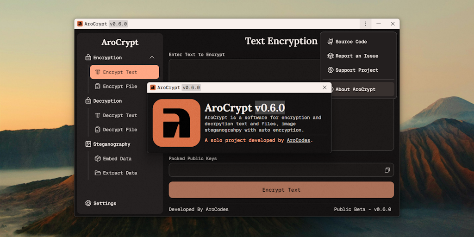Open the AroCodes link in About dialog
The image size is (474, 237).
click(299, 140)
